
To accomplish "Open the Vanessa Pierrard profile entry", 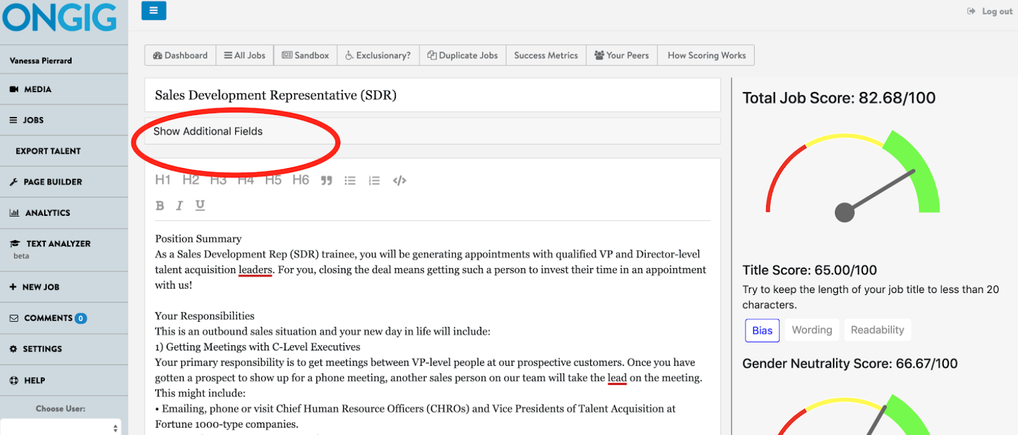I will pos(64,60).
